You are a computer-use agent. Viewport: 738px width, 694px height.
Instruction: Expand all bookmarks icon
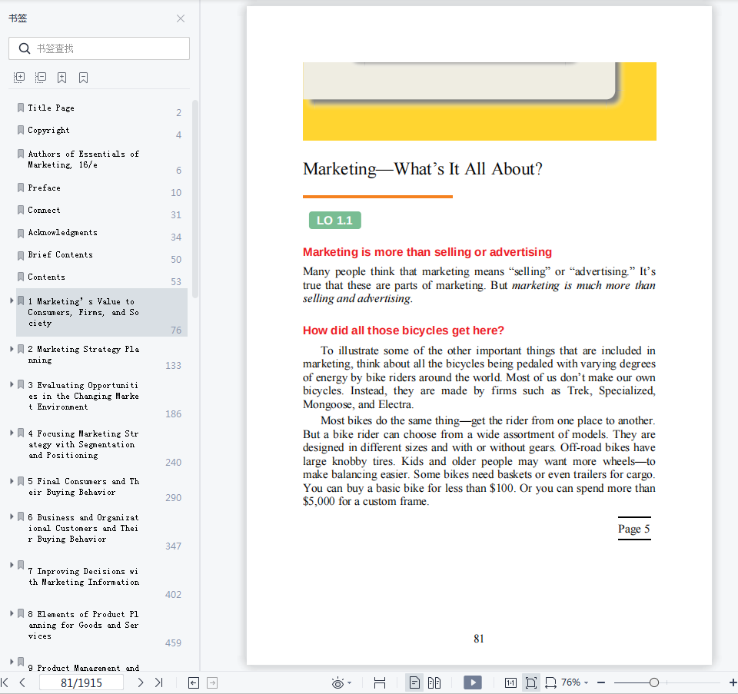[x=18, y=78]
